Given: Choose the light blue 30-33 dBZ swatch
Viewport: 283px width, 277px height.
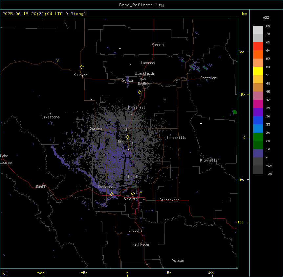Looking at the screenshot, I should click(x=258, y=129).
